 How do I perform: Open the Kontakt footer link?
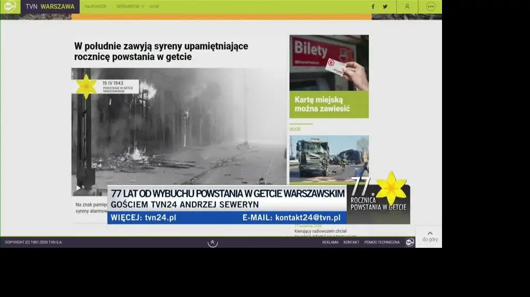click(351, 242)
